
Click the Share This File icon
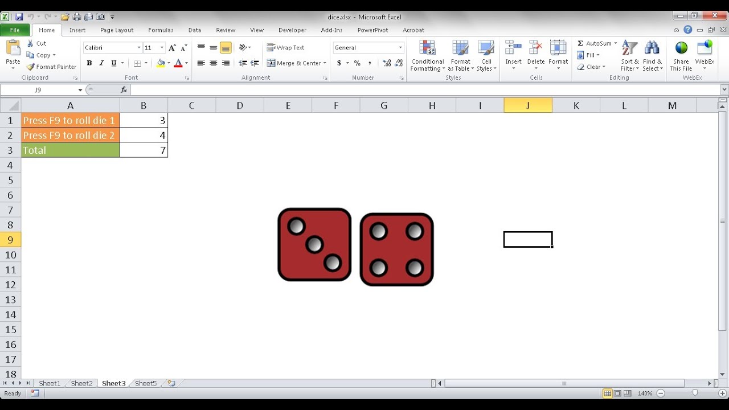tap(681, 49)
